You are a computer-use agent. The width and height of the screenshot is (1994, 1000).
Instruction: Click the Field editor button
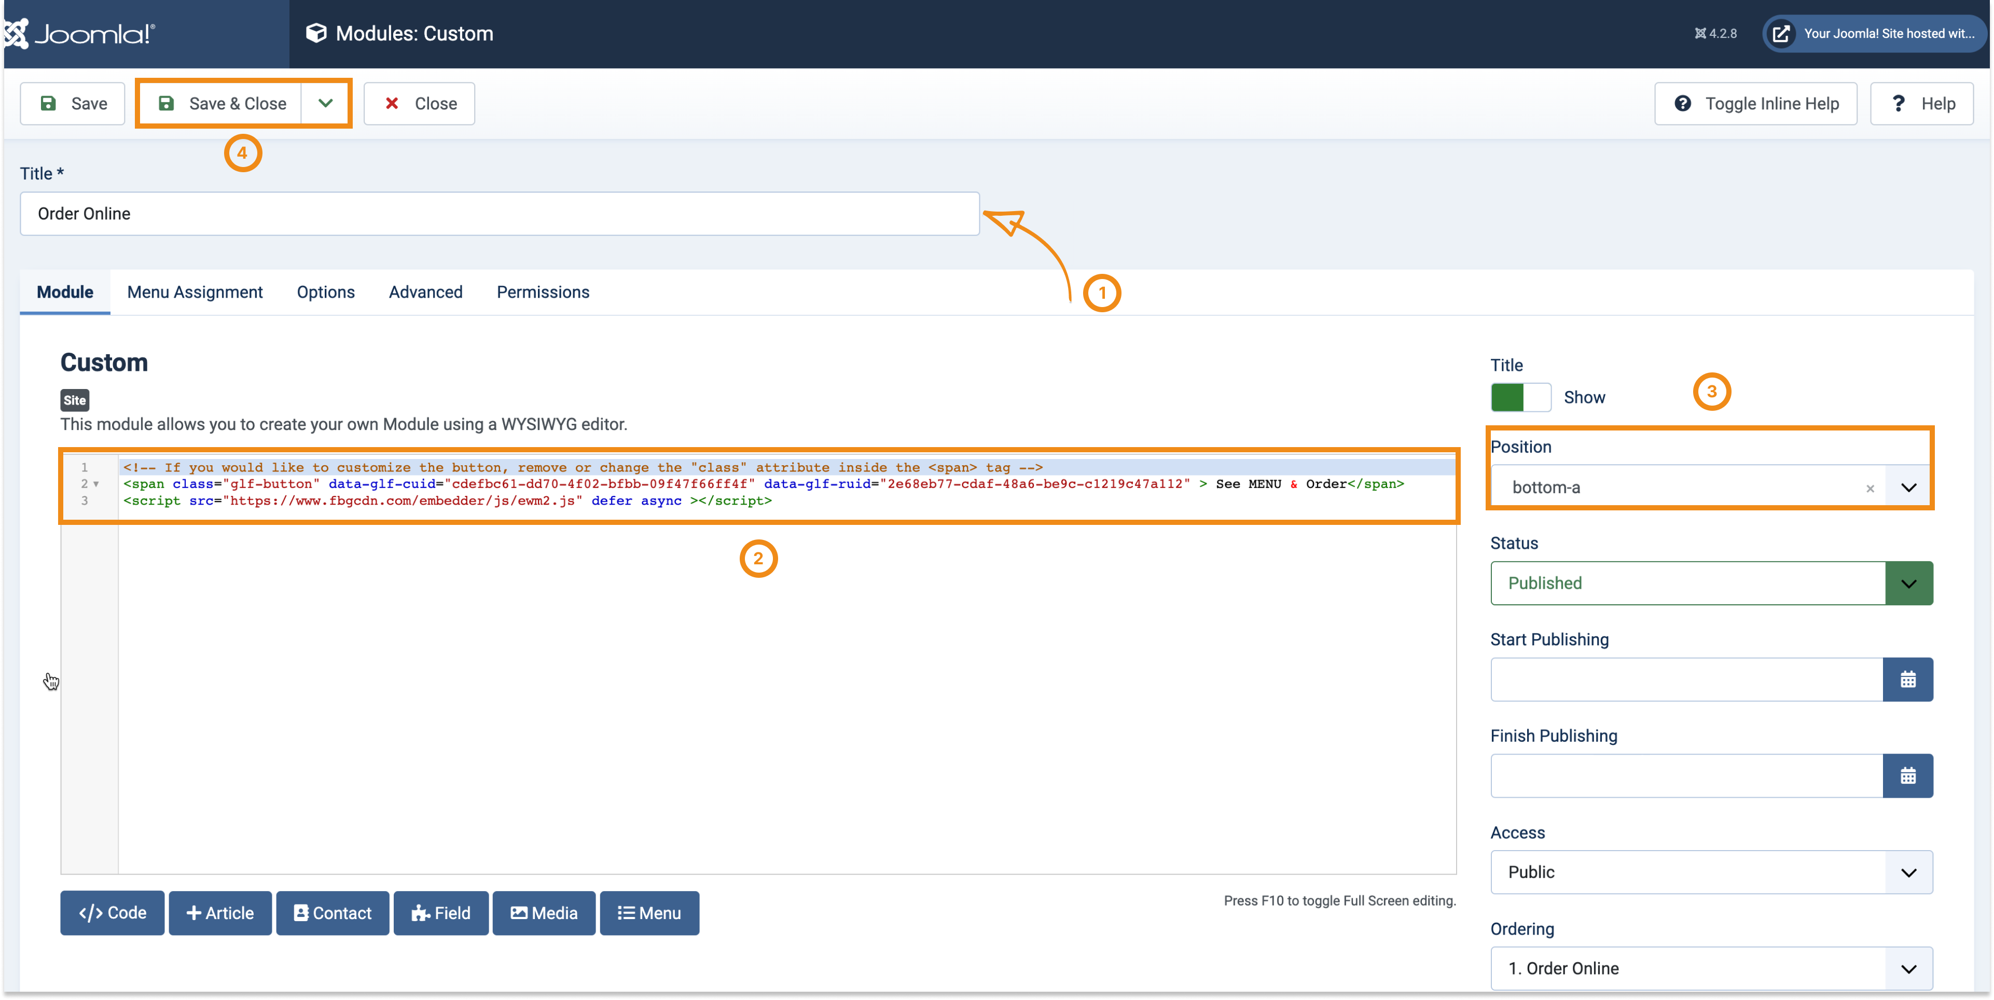click(x=441, y=913)
